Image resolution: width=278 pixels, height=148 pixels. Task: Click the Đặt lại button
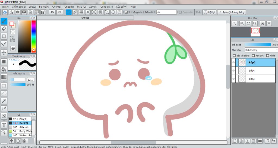point(209,12)
